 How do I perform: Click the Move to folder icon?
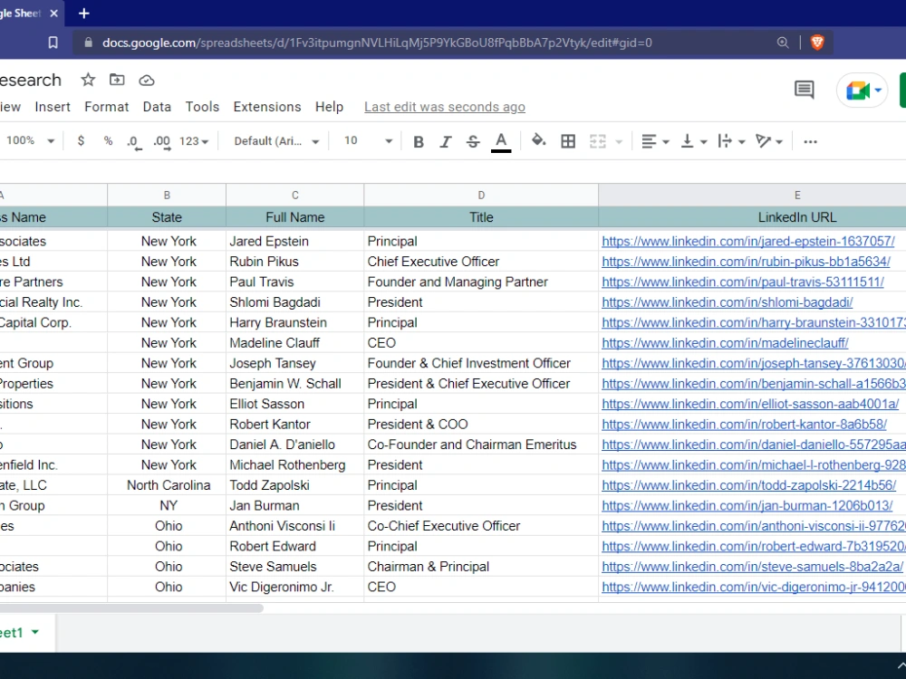pos(117,80)
